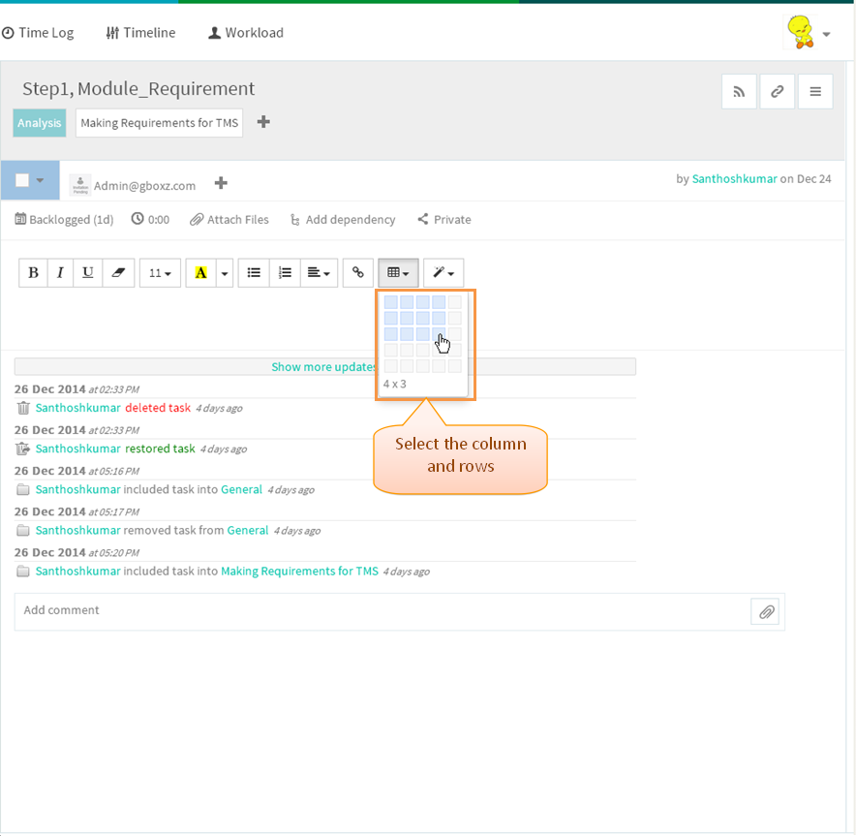Expand task status dropdown arrow

(40, 180)
